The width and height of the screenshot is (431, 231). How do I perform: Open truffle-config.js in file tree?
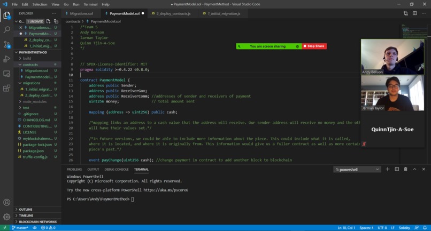point(37,157)
